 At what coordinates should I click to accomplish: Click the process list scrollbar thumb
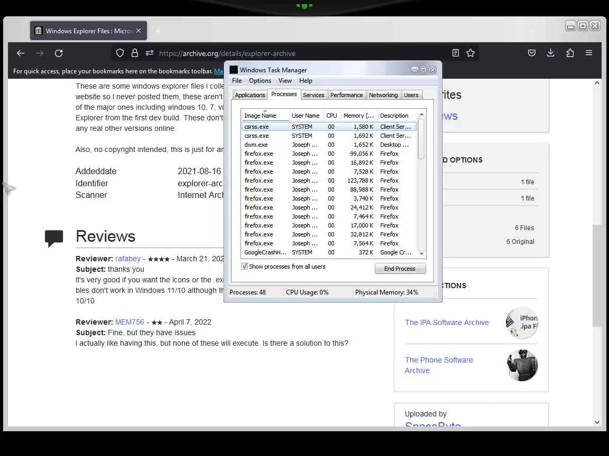421,139
